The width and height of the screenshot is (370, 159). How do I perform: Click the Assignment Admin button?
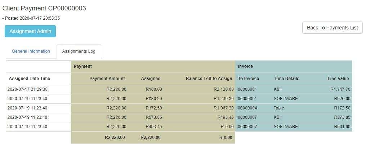pyautogui.click(x=30, y=31)
